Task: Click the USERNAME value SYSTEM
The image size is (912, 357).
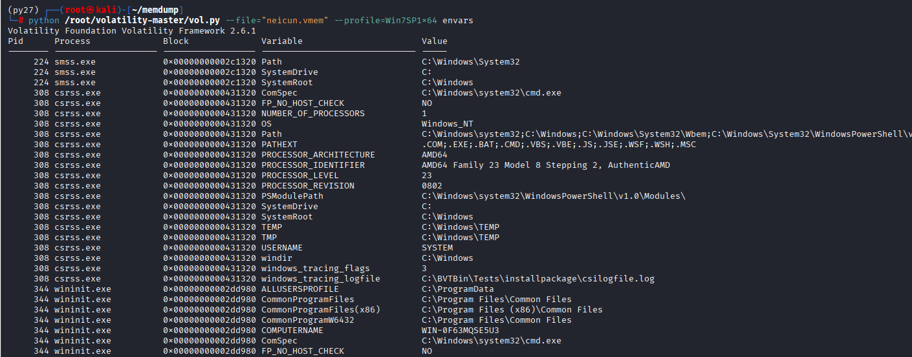Action: tap(437, 248)
